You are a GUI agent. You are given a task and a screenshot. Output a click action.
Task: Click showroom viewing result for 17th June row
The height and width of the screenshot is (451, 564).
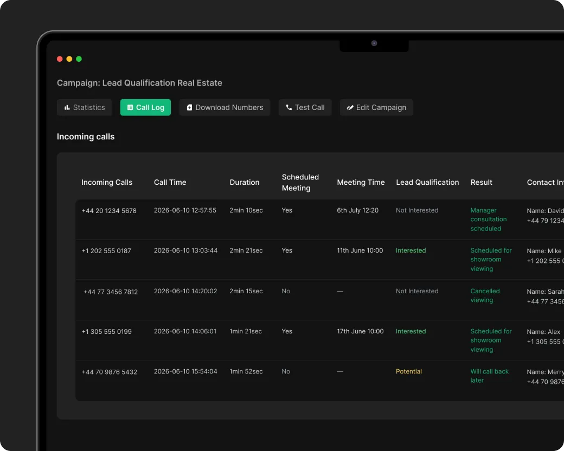491,340
